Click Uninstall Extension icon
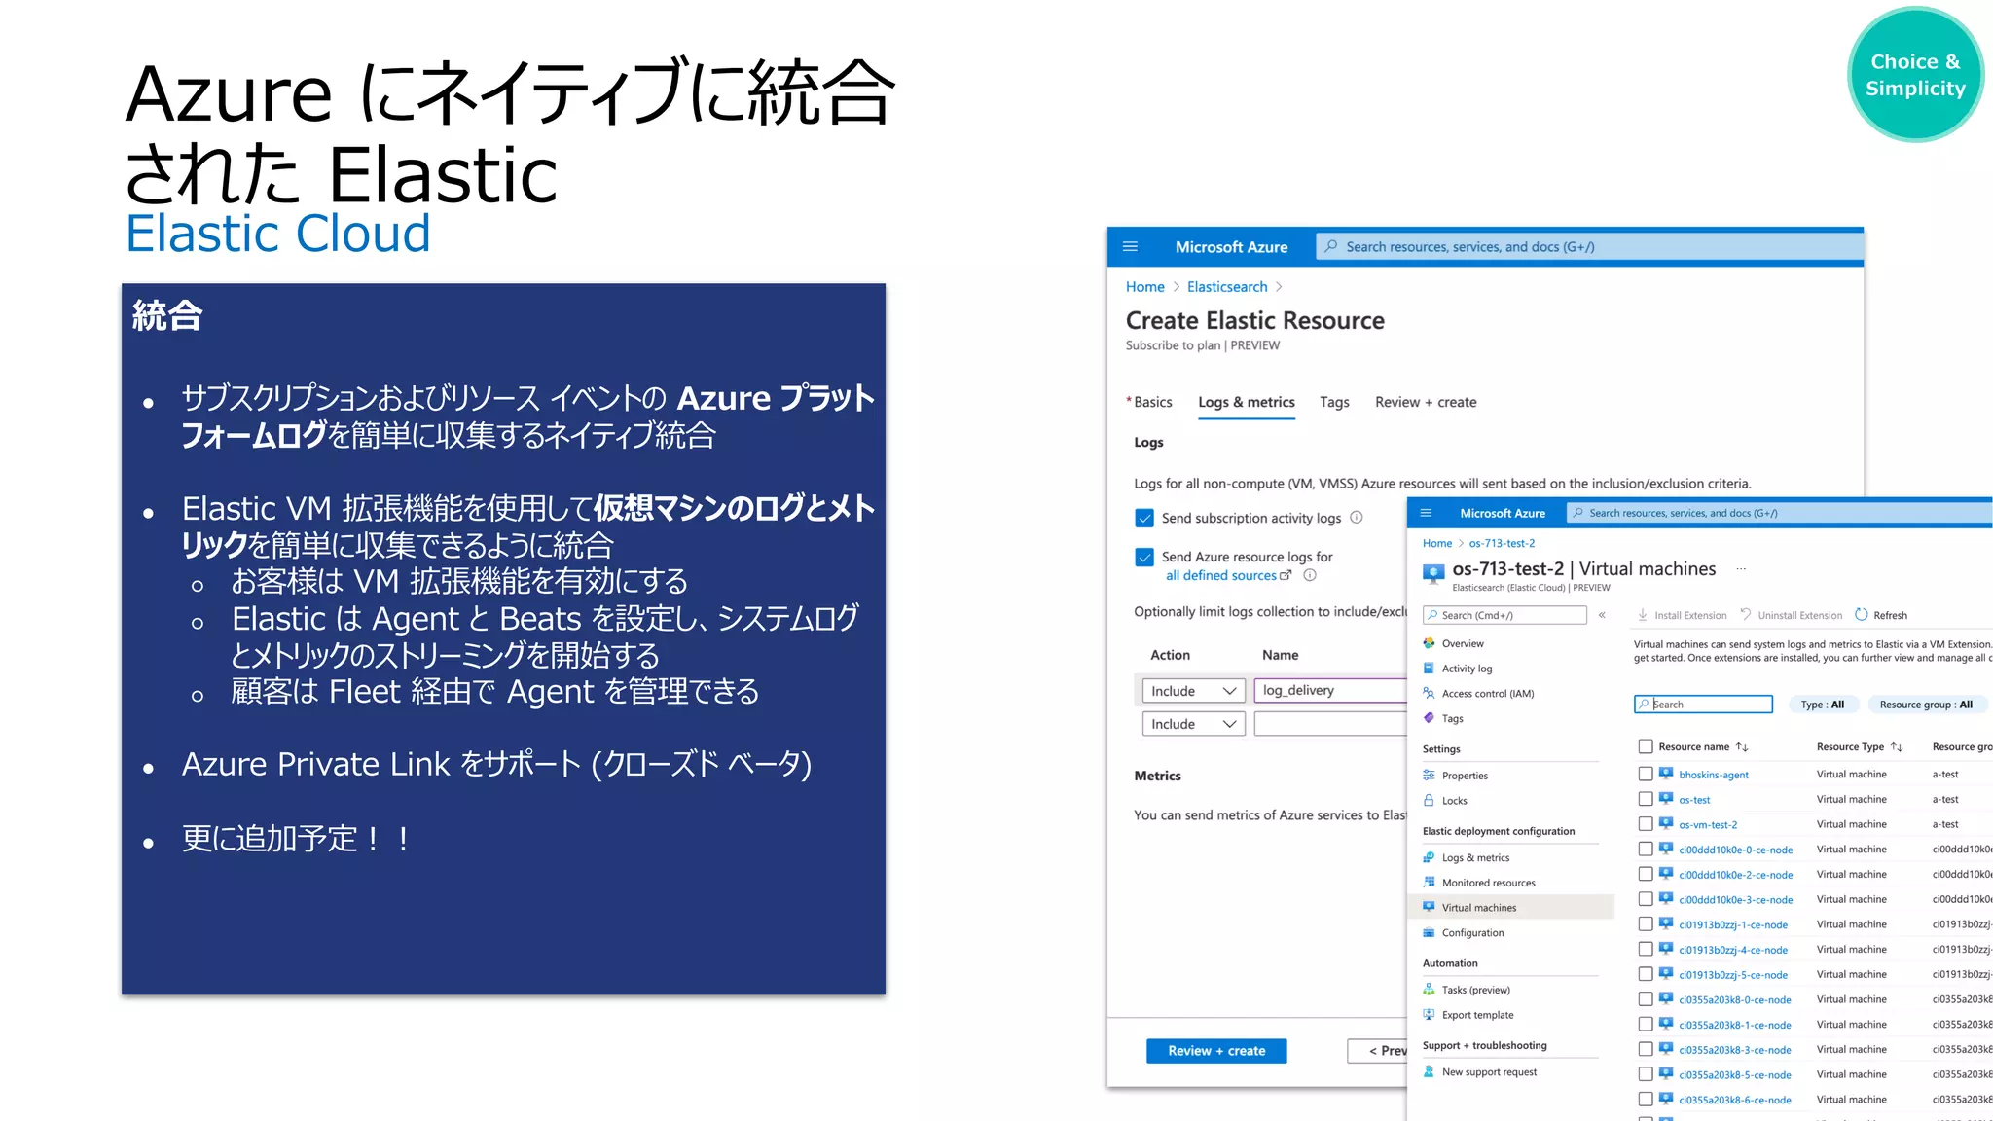This screenshot has width=1993, height=1121. point(1746,615)
